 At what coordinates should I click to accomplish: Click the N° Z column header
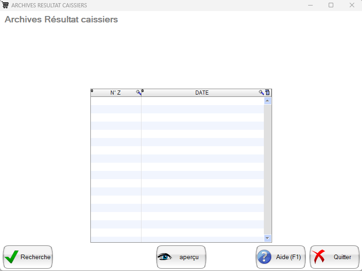click(x=115, y=93)
